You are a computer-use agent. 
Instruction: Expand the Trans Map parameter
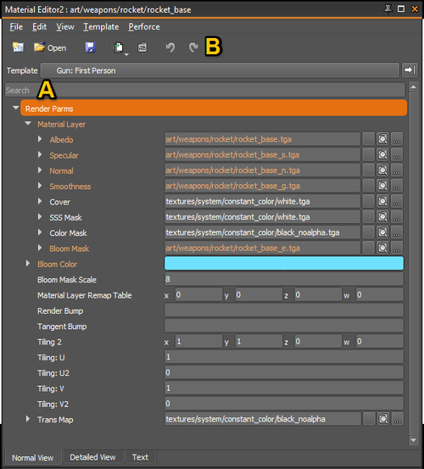28,419
